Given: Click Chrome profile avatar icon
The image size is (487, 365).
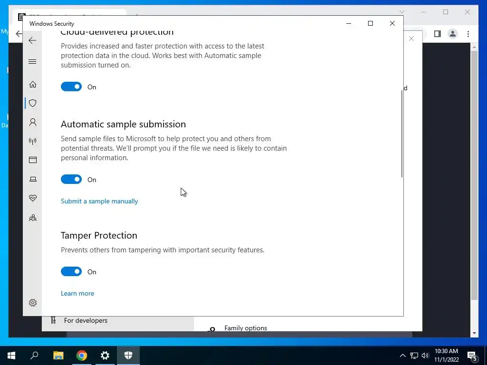Looking at the screenshot, I should 453,34.
